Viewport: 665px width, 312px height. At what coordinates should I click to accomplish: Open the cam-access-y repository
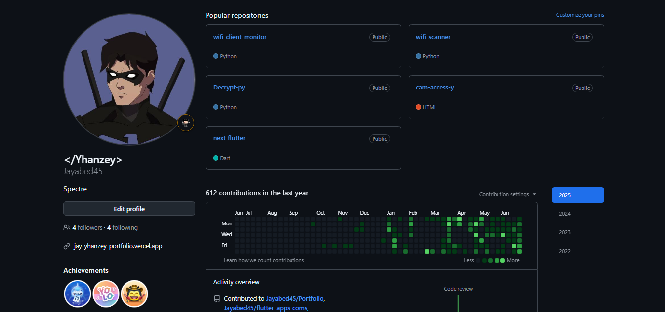tap(435, 88)
